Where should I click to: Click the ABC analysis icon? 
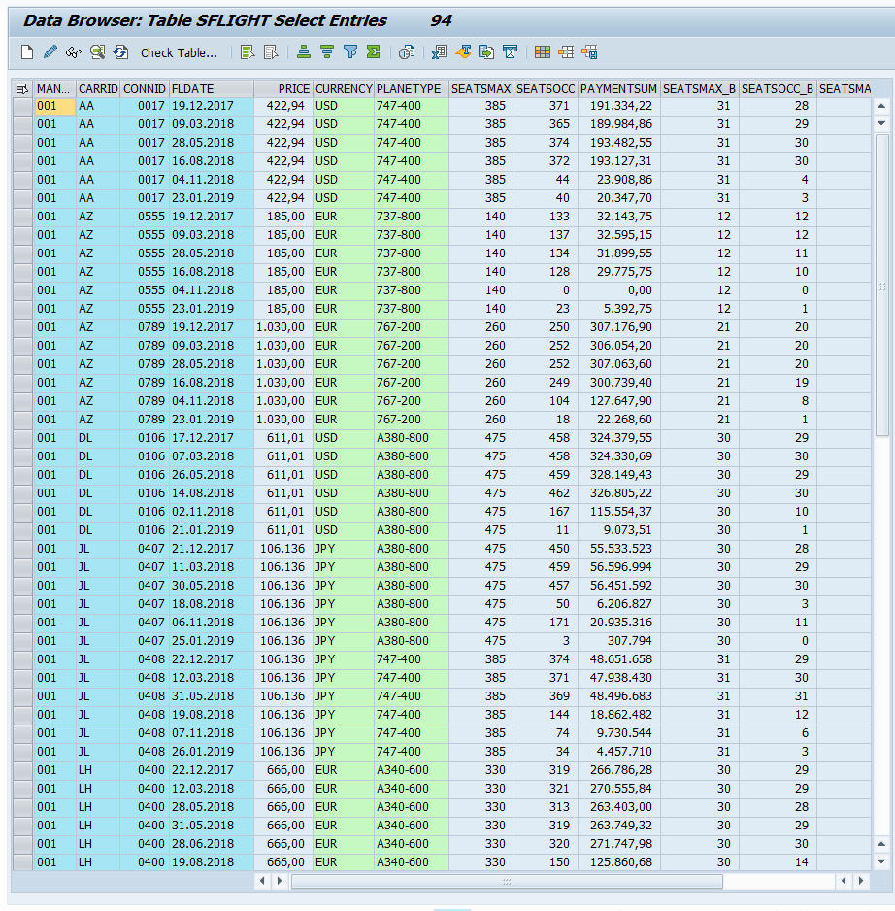point(510,52)
